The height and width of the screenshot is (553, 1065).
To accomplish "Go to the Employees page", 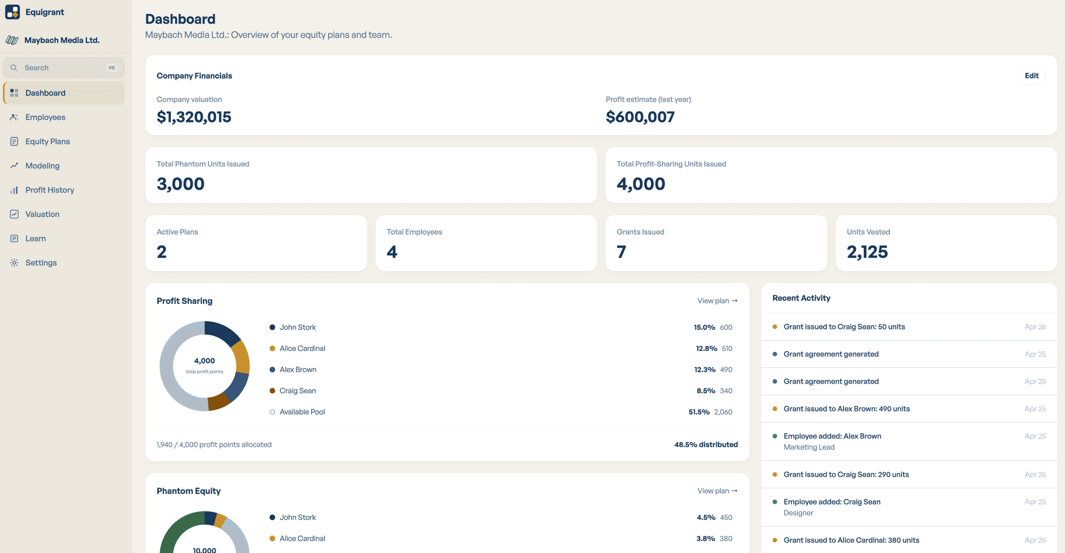I will pos(64,117).
